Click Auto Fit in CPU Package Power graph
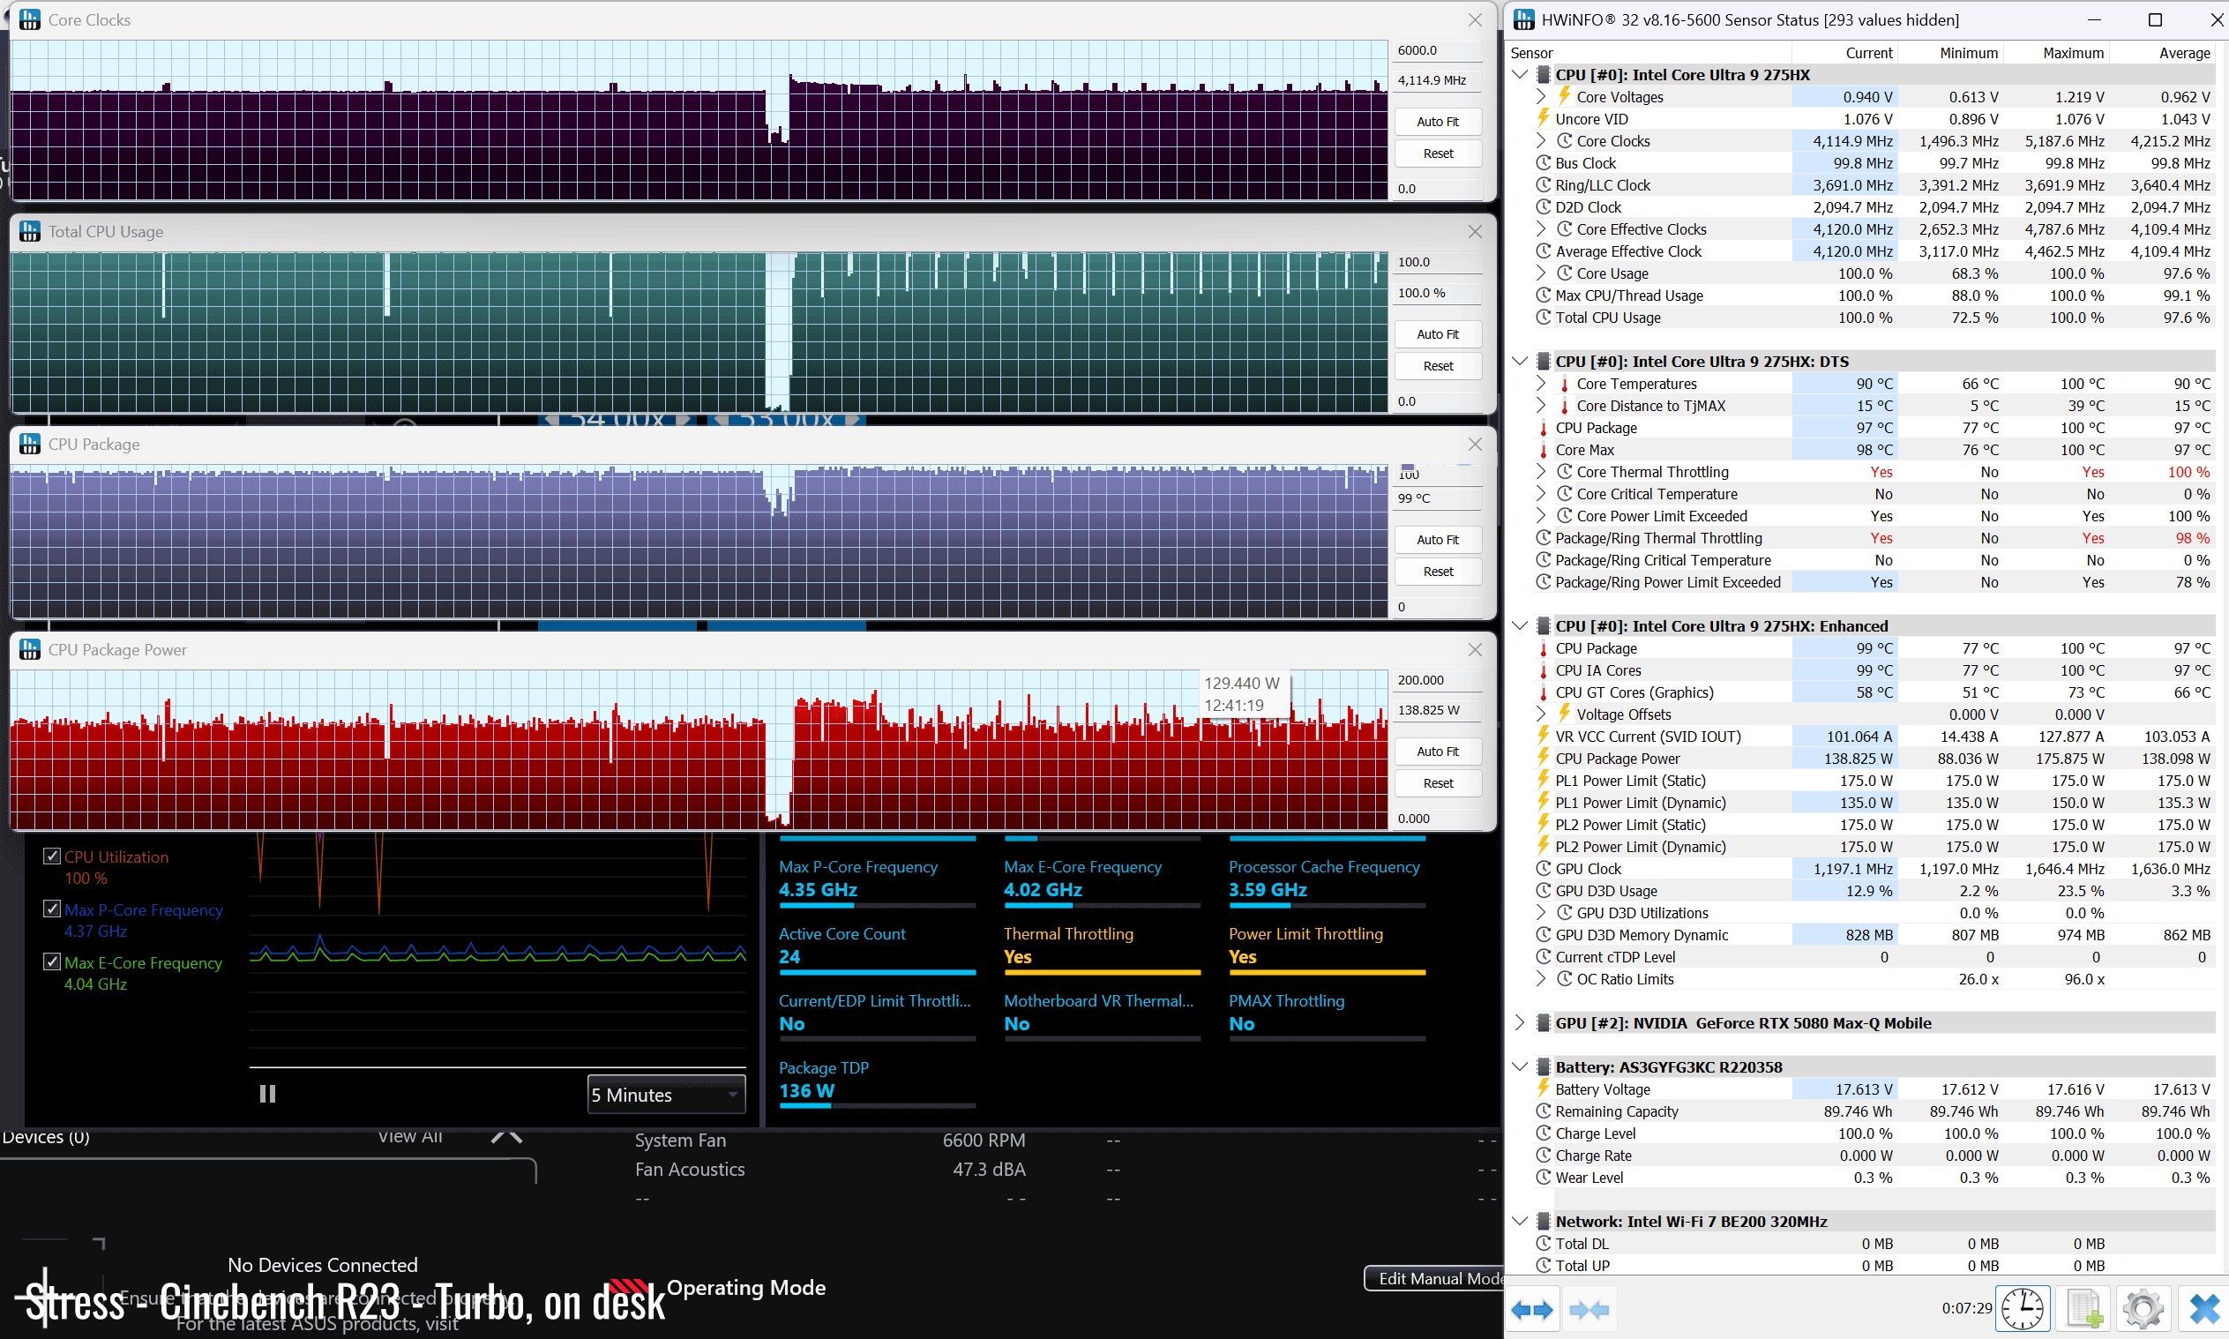2229x1339 pixels. pos(1438,752)
